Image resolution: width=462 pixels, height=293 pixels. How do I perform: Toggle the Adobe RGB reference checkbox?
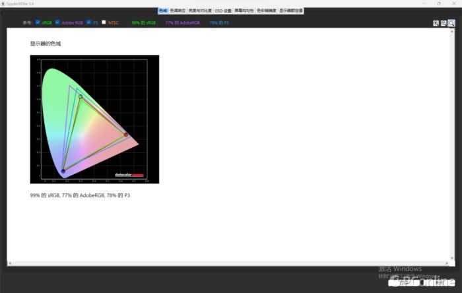point(57,23)
